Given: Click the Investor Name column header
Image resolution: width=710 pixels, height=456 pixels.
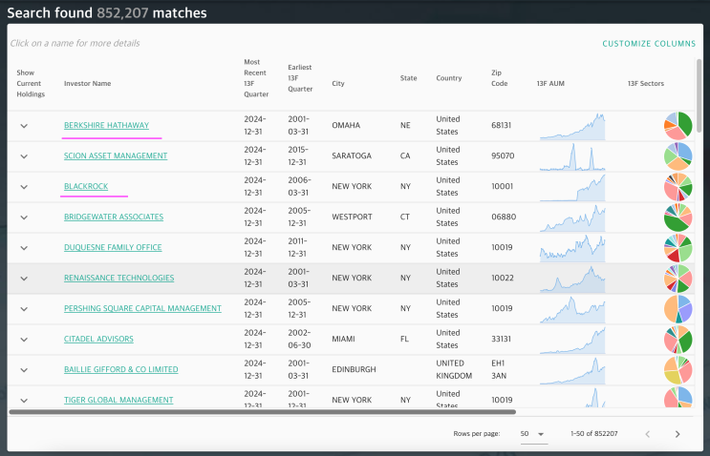Looking at the screenshot, I should (87, 84).
